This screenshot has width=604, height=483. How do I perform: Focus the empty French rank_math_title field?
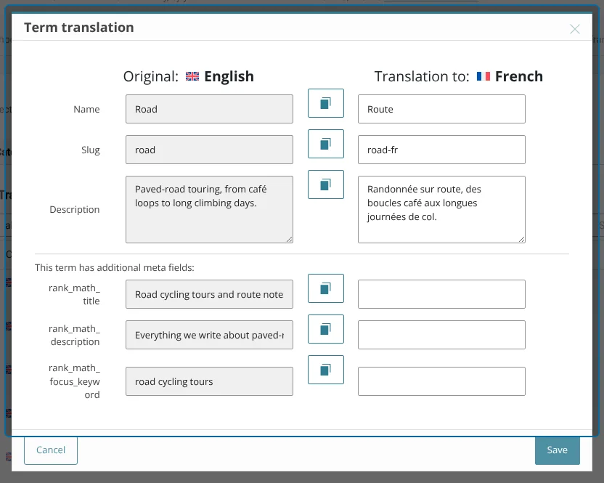pyautogui.click(x=441, y=294)
